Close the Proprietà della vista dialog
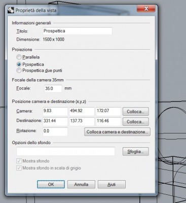The height and width of the screenshot is (203, 186). [146, 9]
